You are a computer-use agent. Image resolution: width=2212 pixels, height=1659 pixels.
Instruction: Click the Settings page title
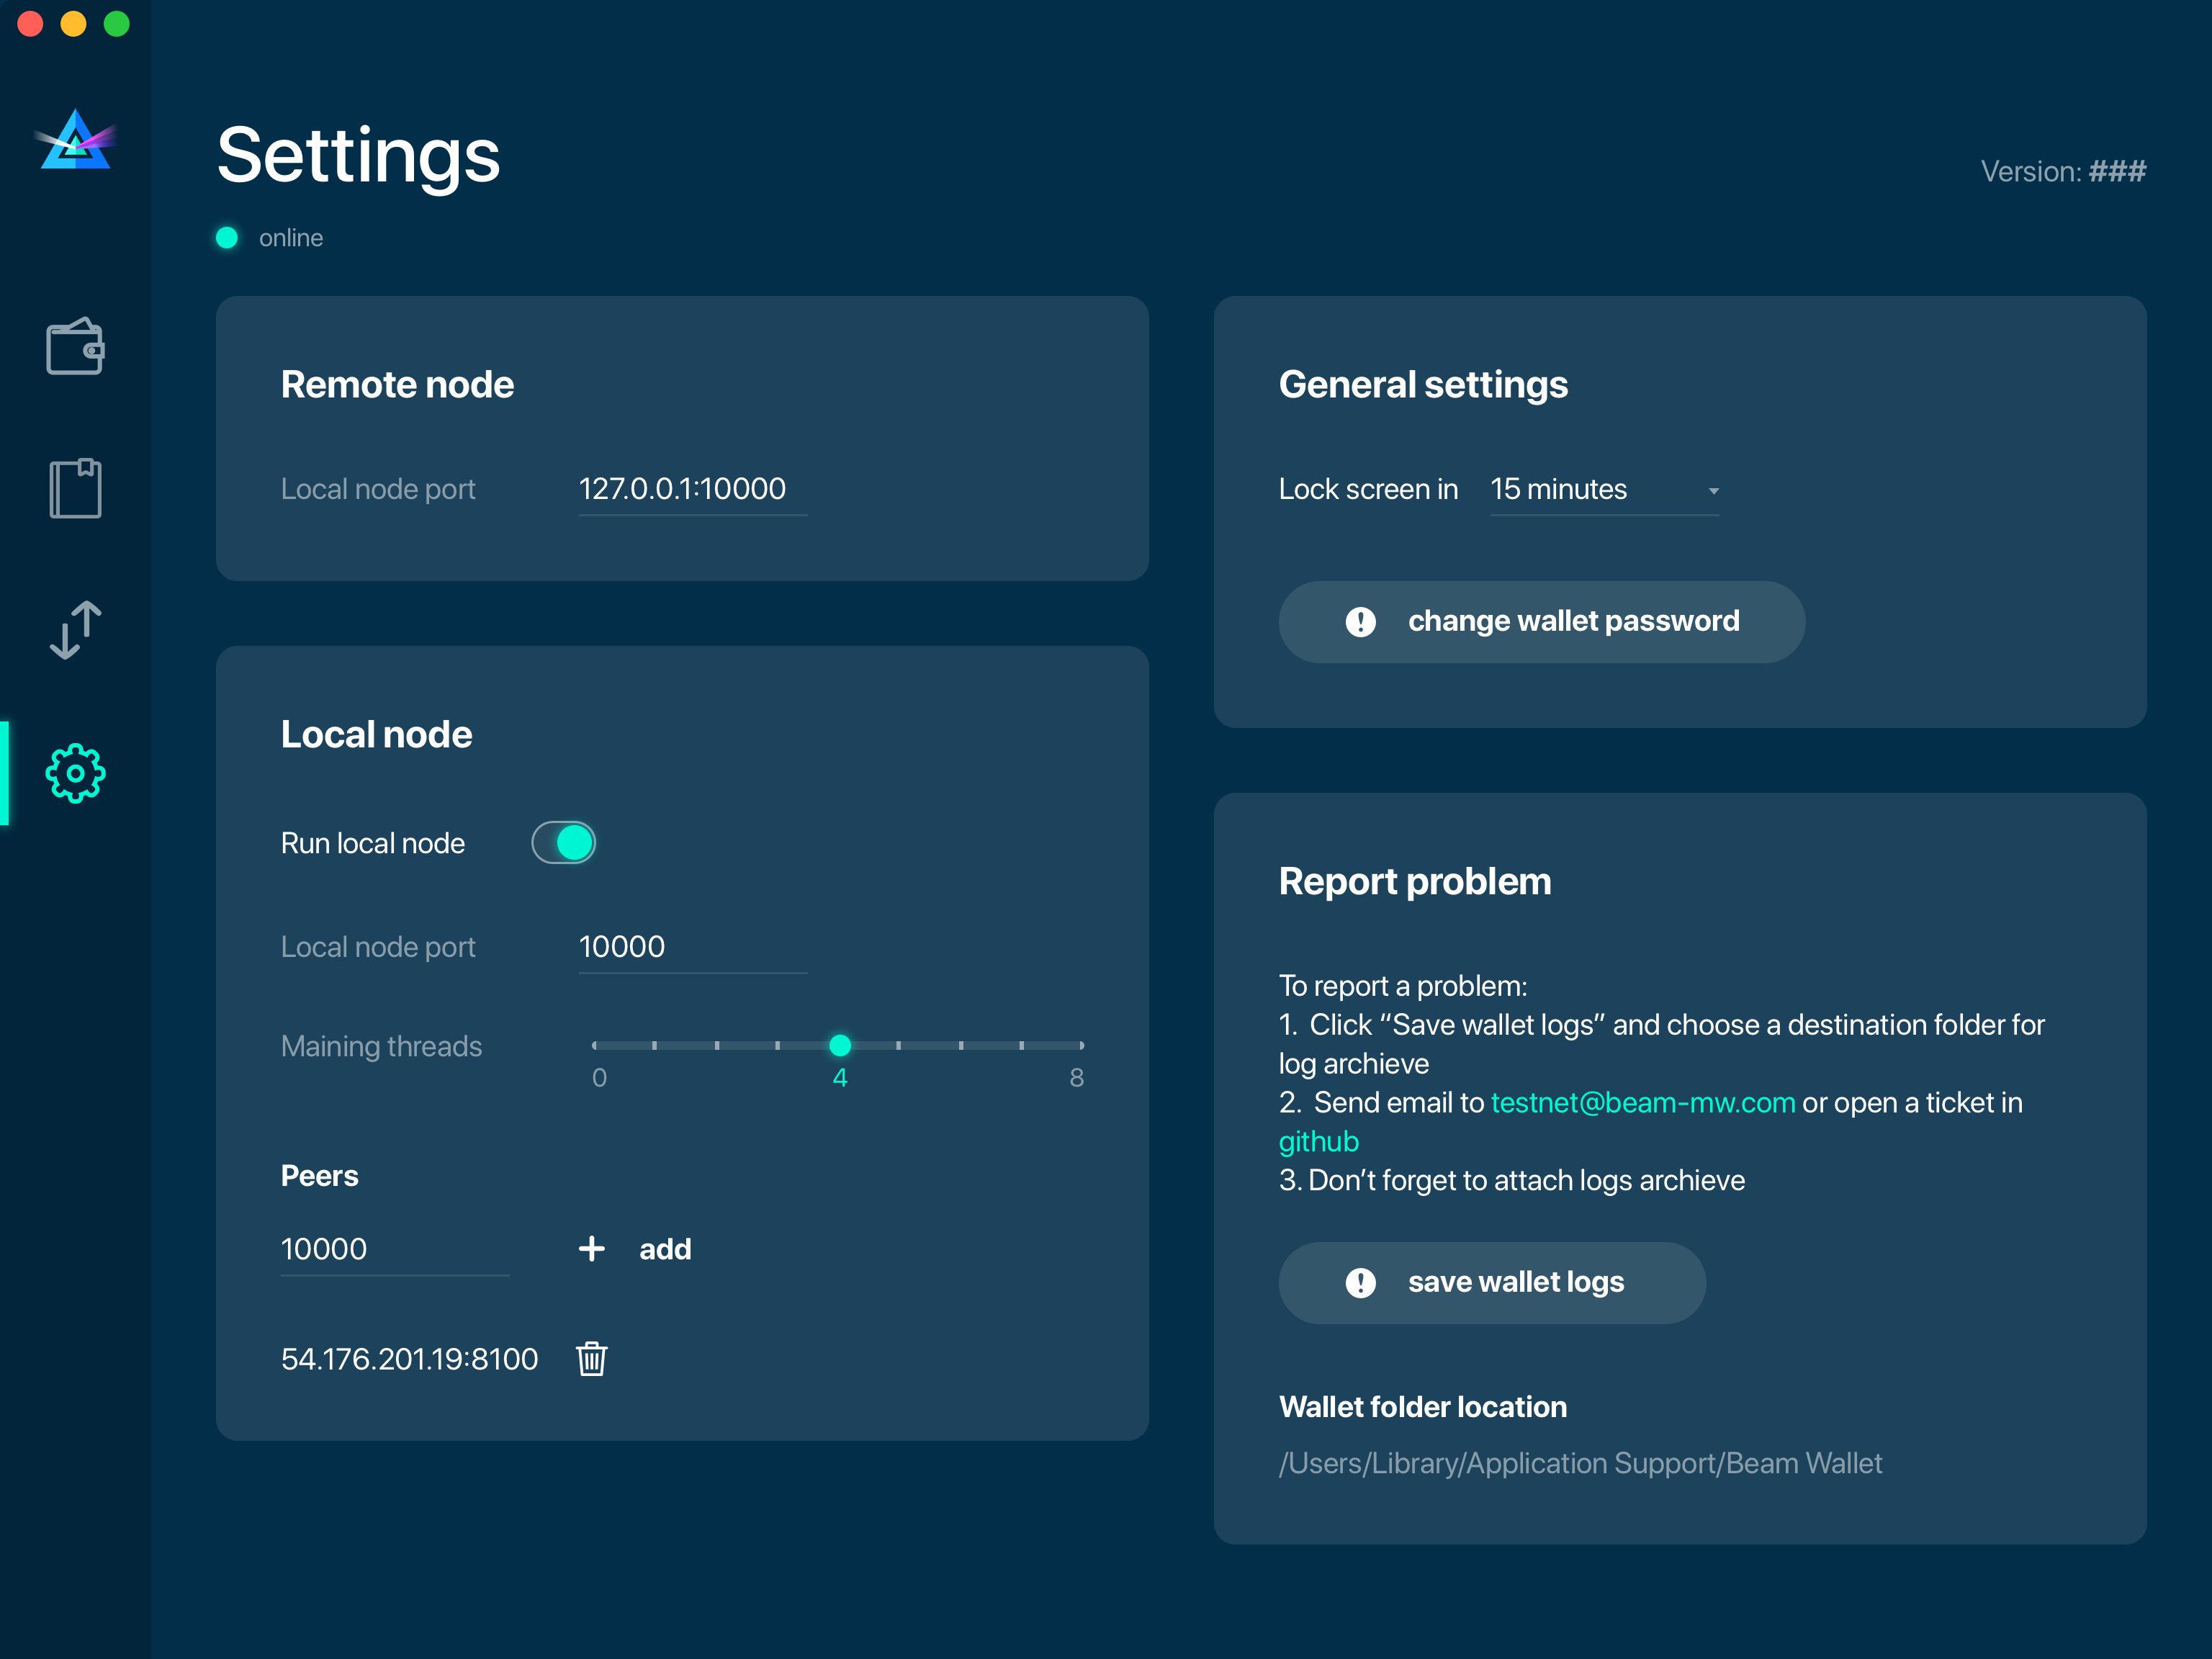tap(358, 156)
